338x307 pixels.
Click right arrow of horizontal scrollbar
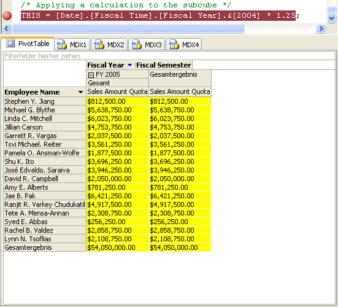(x=321, y=28)
